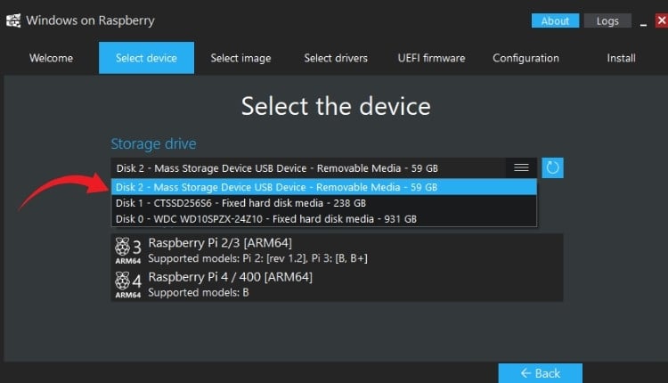Open the storage drive dropdown hamburger icon
This screenshot has width=668, height=383.
(x=521, y=167)
